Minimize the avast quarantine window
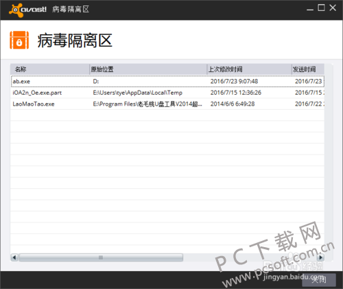This screenshot has height=289, width=343. click(x=310, y=9)
